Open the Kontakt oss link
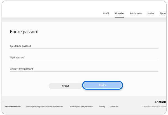This screenshot has width=168, height=115. coord(114,107)
